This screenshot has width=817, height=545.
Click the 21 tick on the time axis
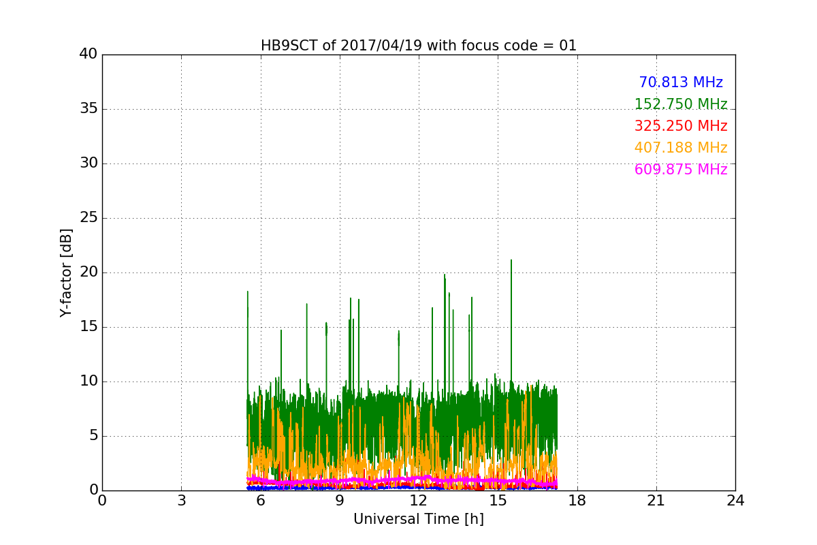[656, 501]
